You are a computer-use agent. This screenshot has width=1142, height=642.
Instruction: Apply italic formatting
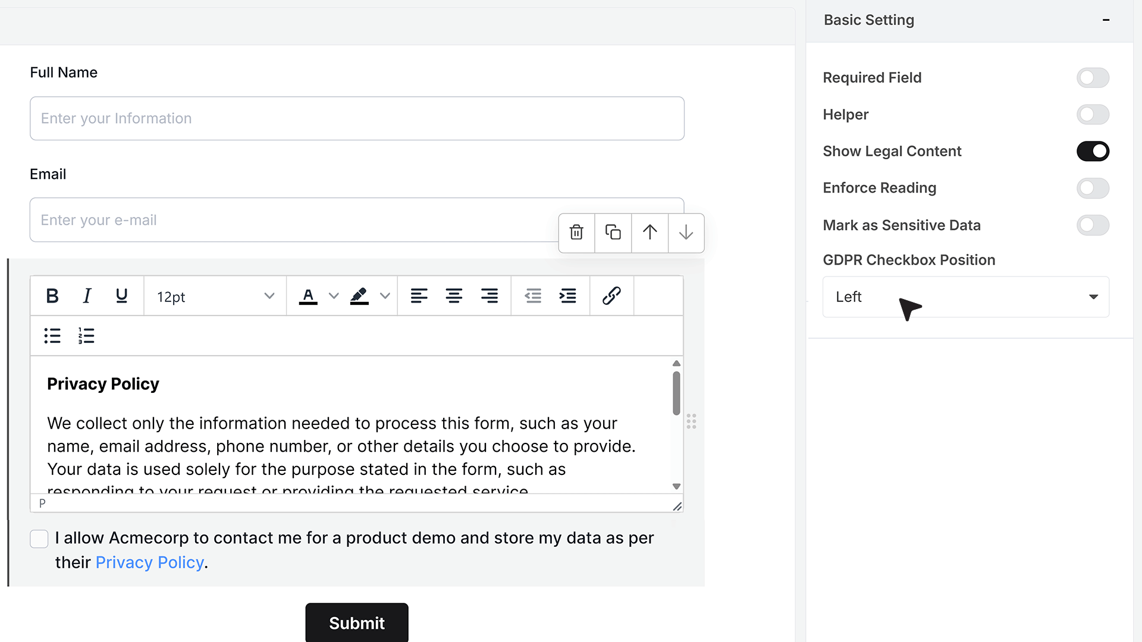[87, 296]
